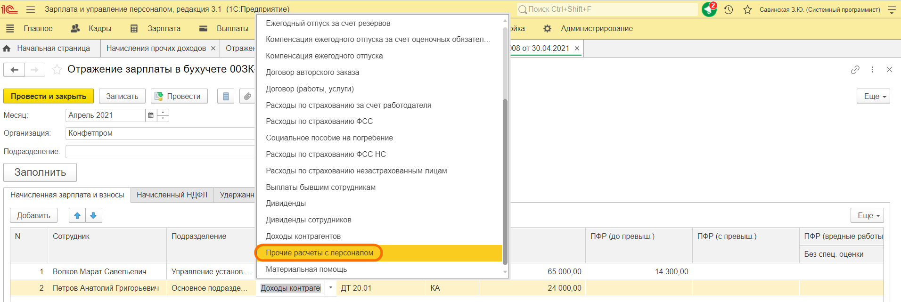Click the Организация field Конфетпром

point(160,133)
